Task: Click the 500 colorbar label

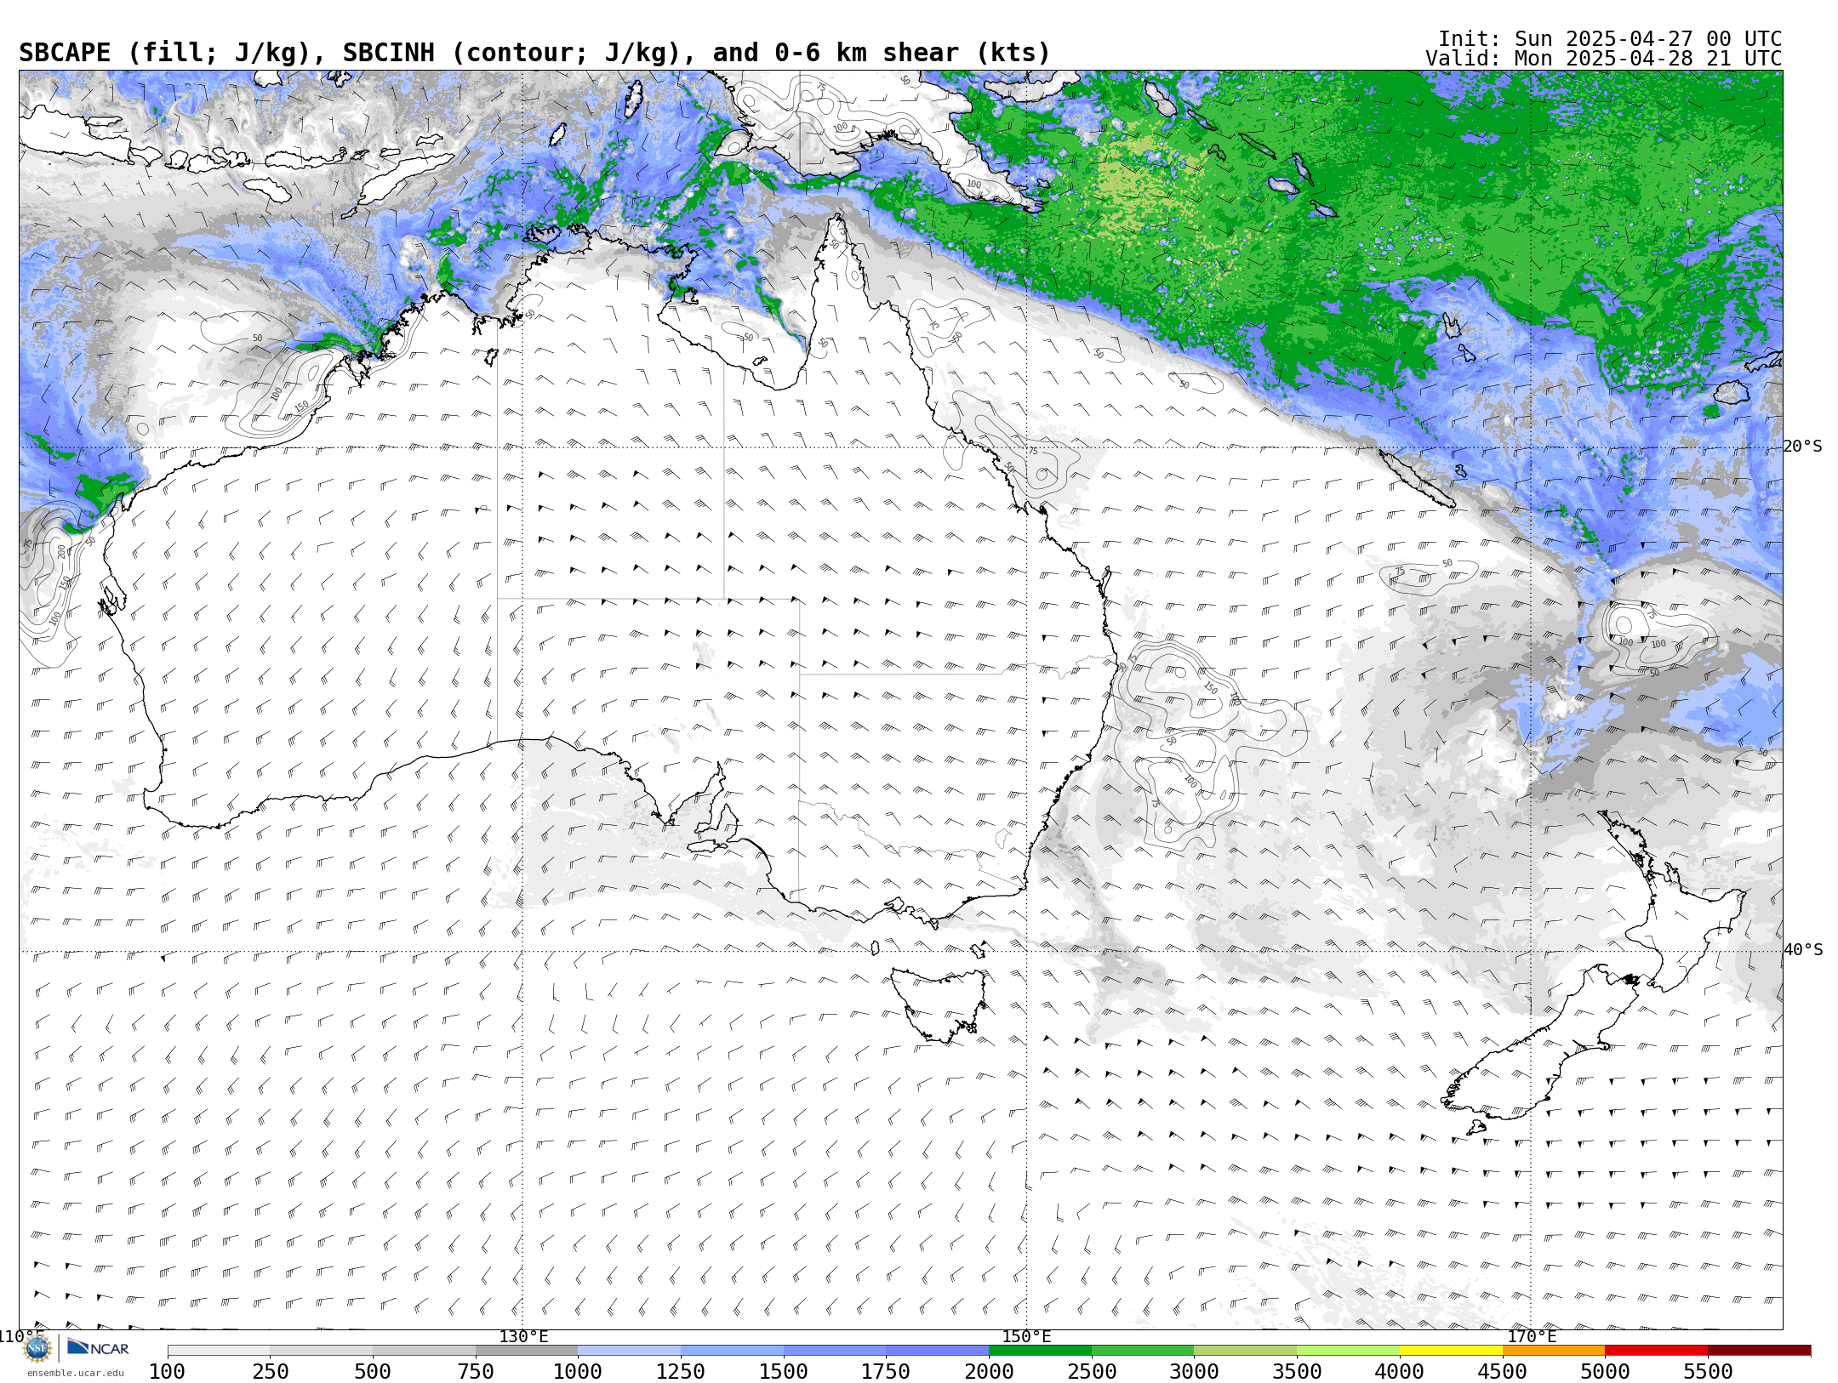Action: click(x=373, y=1371)
